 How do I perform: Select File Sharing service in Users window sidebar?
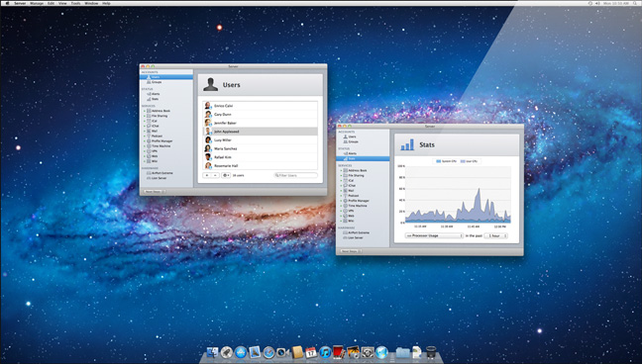(x=160, y=116)
